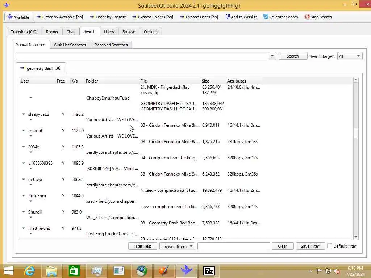Image resolution: width=371 pixels, height=278 pixels.
Task: Select the Search tab
Action: click(89, 31)
